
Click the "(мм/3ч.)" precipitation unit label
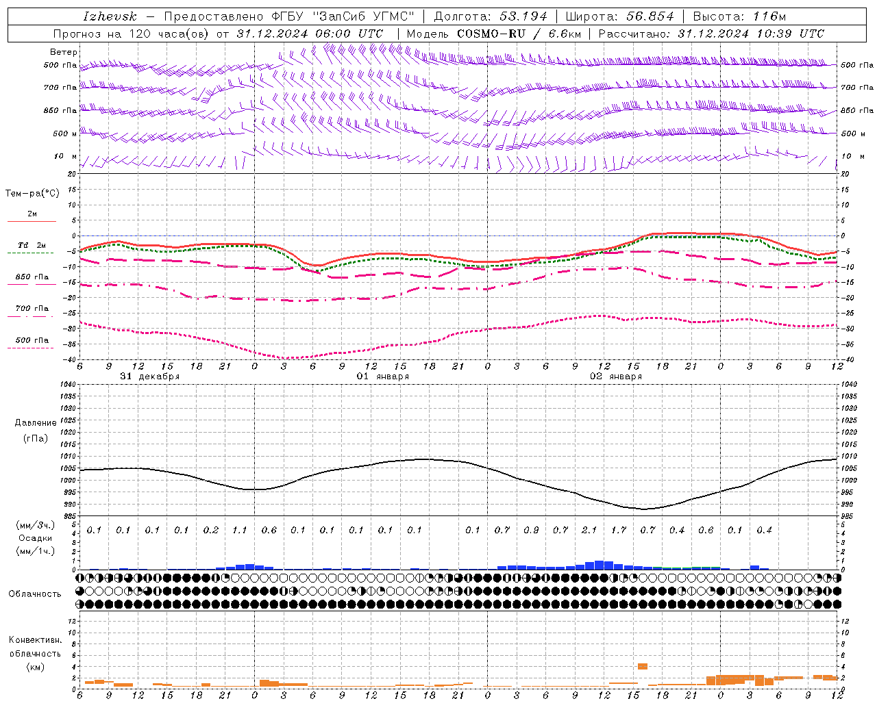coord(36,525)
